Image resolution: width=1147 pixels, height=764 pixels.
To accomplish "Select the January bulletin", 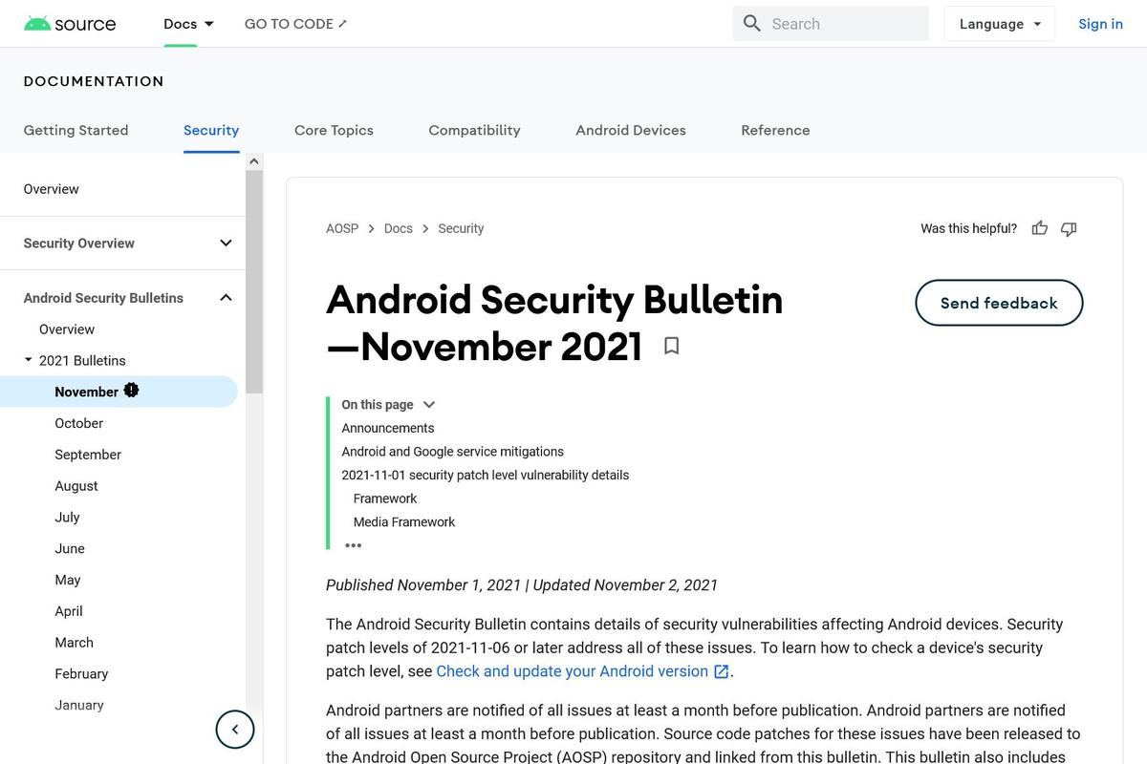I will click(x=79, y=705).
